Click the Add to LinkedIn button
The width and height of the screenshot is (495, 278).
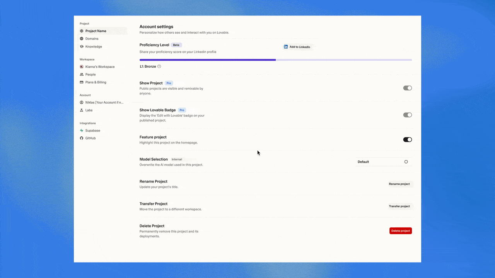coord(297,47)
